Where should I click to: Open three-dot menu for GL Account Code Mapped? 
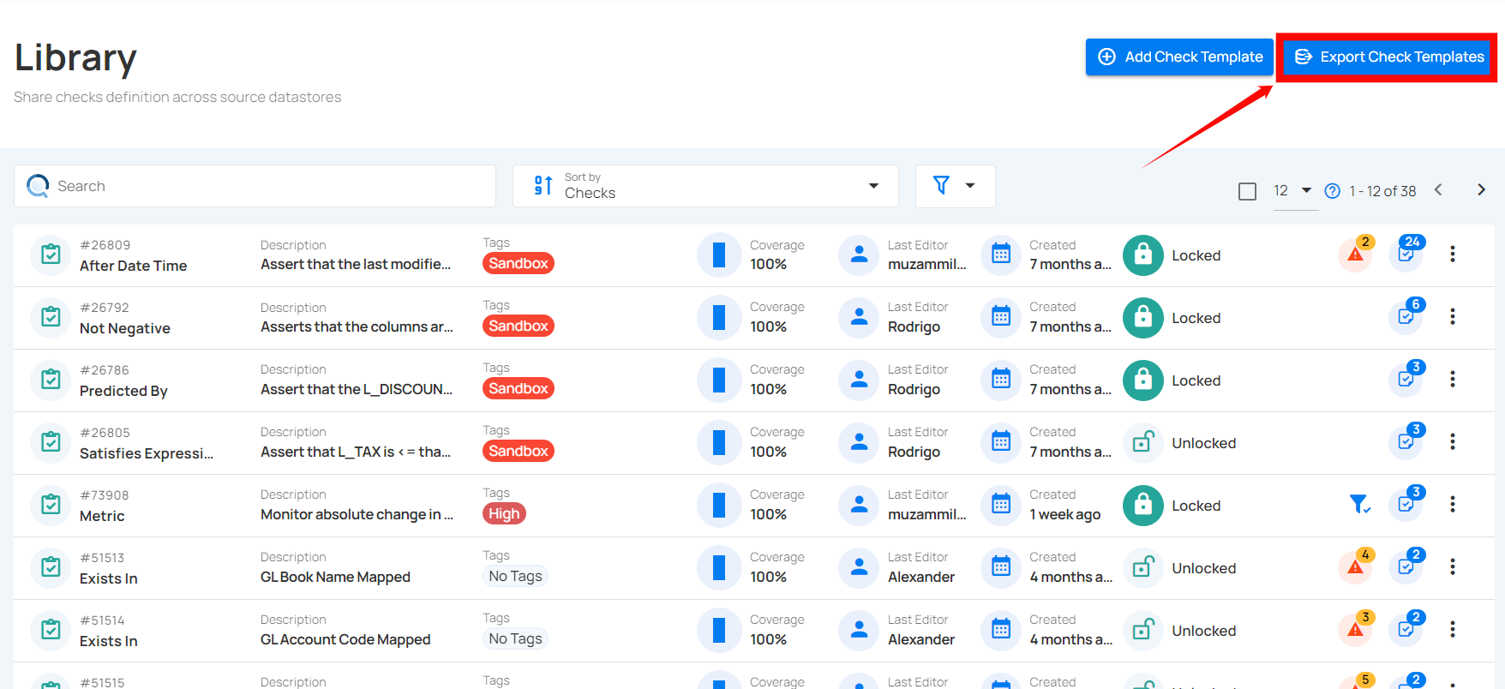[x=1453, y=629]
